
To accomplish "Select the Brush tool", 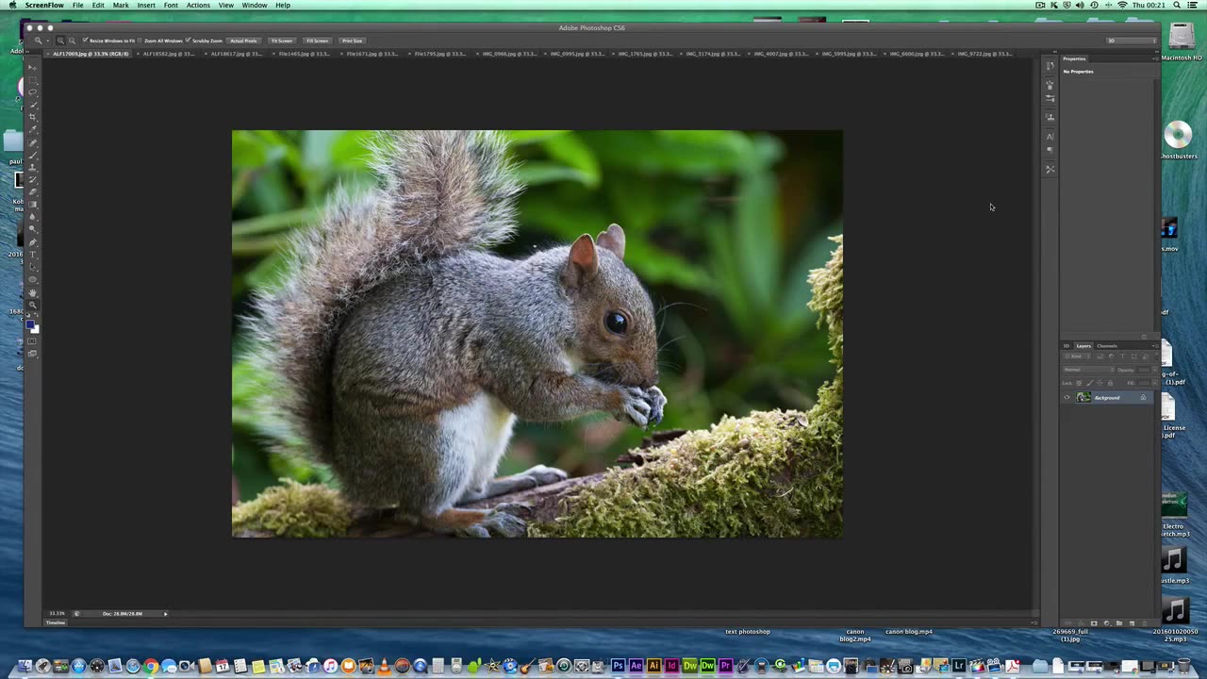I will [32, 155].
